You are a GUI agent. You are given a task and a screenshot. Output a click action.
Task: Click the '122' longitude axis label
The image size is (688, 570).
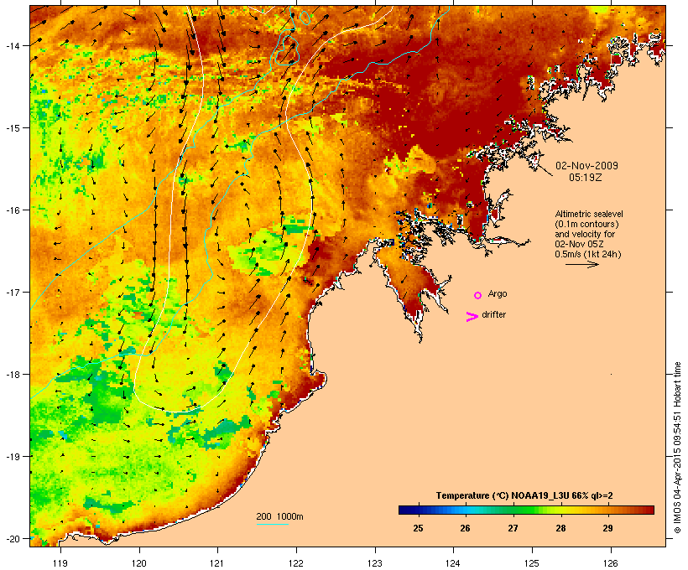coord(296,563)
